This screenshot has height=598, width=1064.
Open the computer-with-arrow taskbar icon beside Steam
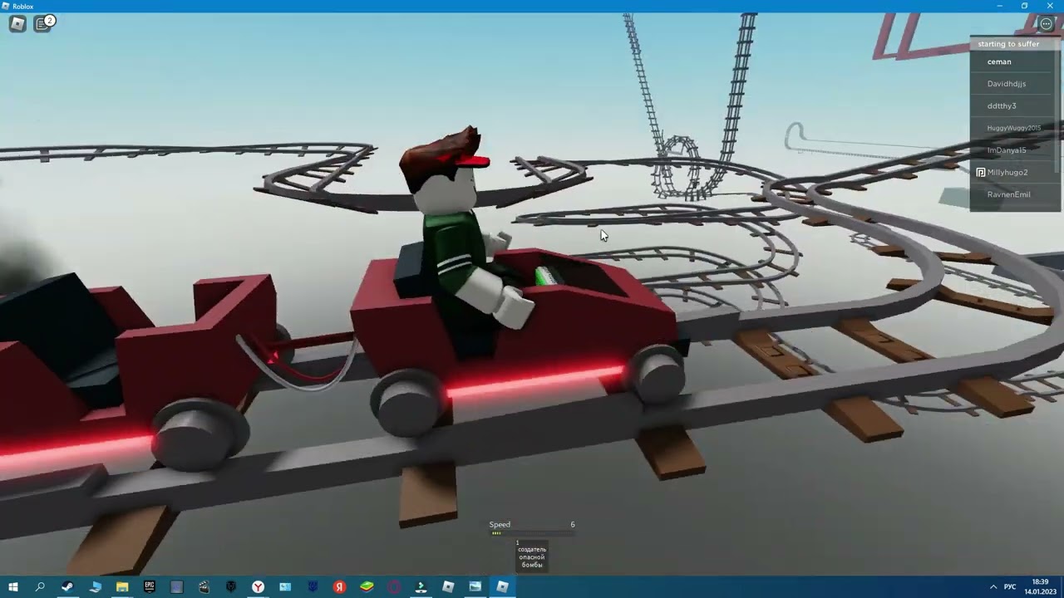click(x=95, y=586)
